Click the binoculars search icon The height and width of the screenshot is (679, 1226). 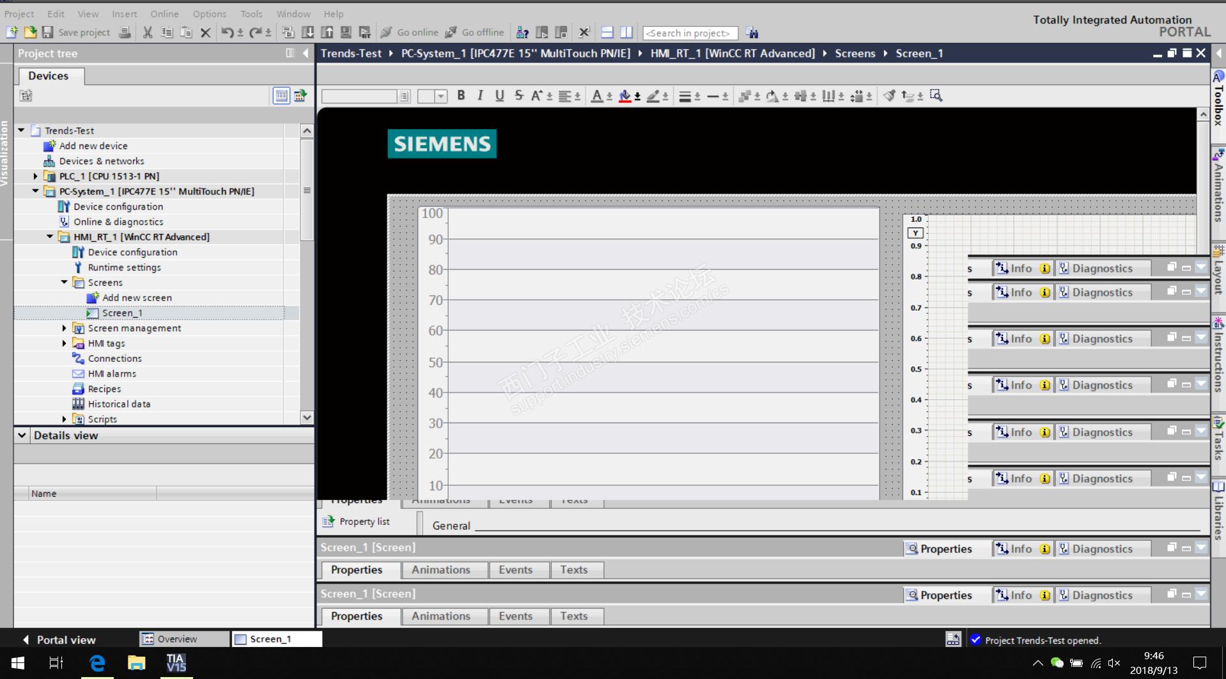[x=752, y=33]
